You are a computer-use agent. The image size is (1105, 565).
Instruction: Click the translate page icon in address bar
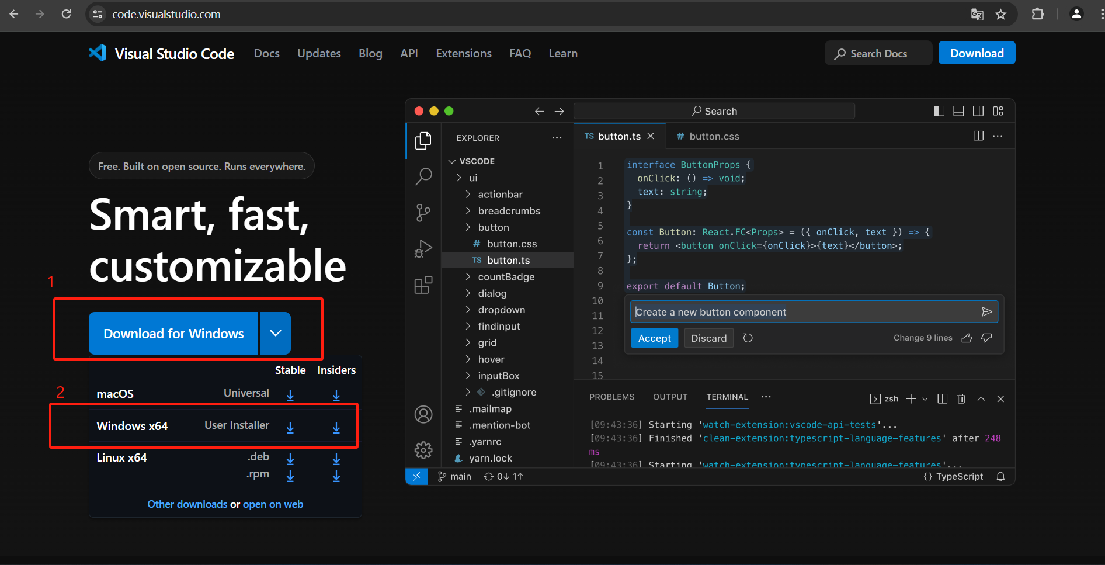(977, 14)
